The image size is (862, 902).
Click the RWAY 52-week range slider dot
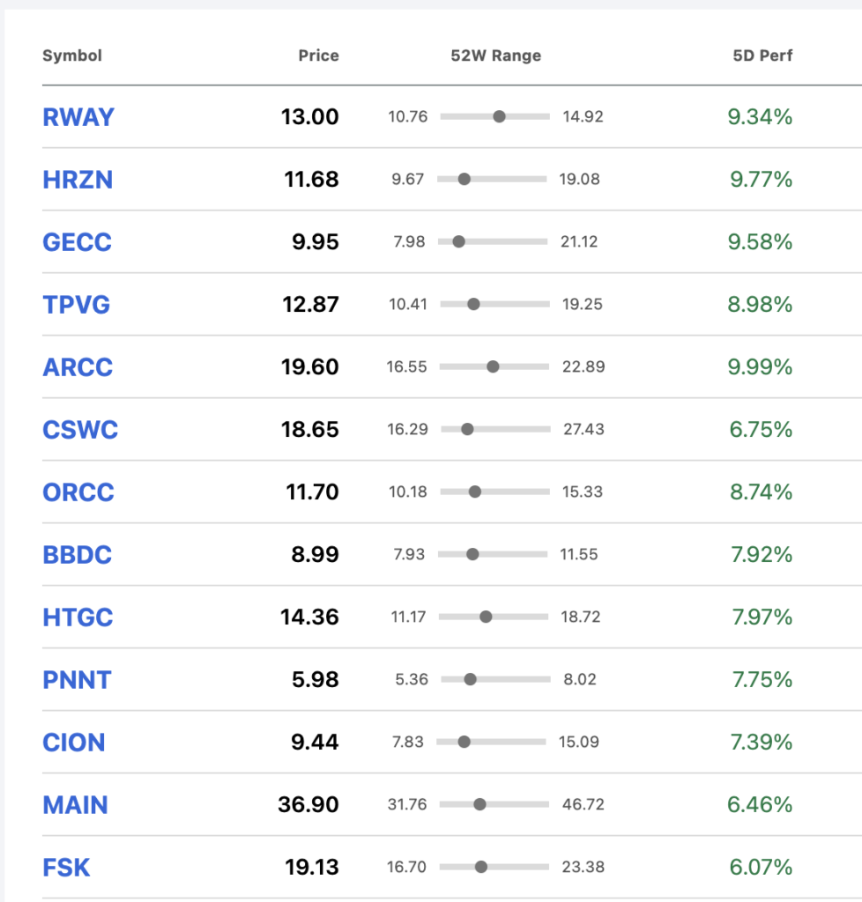tap(500, 117)
